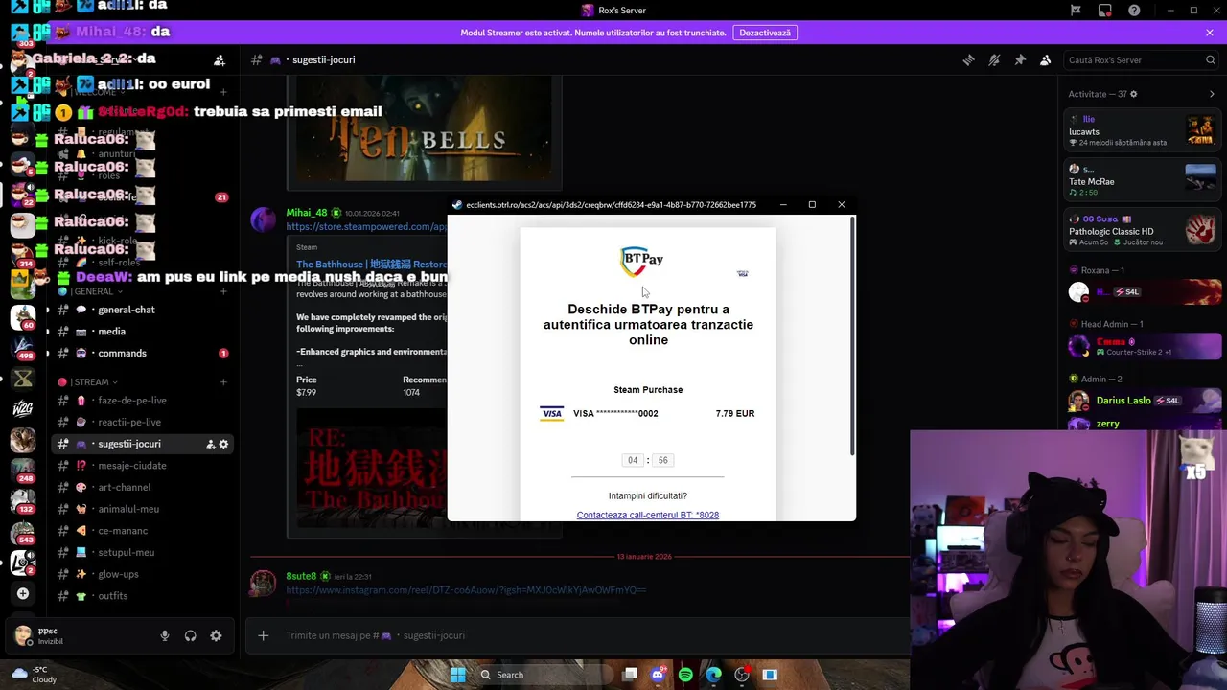
Task: Open invite icon on sugestii-jocuri channel
Action: tap(210, 444)
